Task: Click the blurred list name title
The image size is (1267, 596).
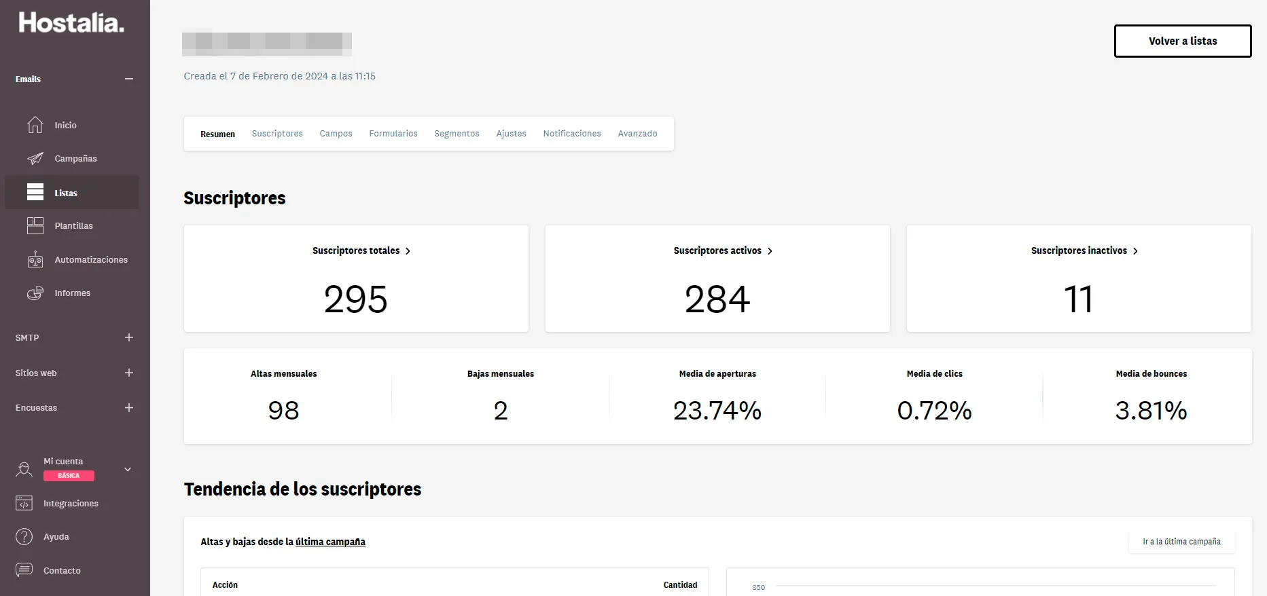Action: (x=267, y=43)
